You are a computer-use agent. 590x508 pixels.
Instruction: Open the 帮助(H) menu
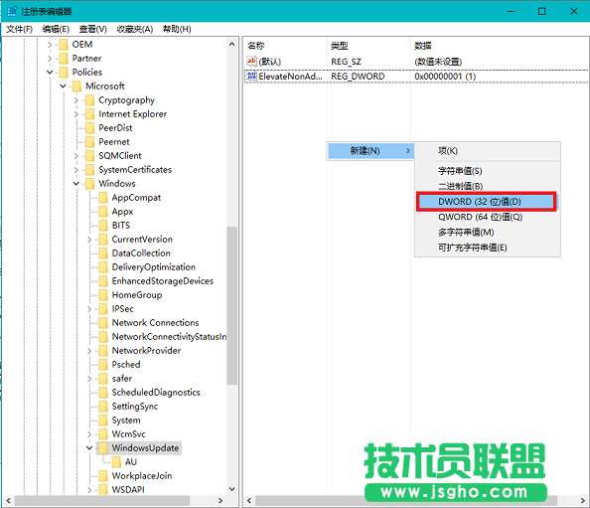(177, 29)
